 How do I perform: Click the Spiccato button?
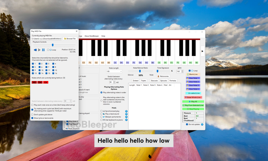[x=163, y=80]
